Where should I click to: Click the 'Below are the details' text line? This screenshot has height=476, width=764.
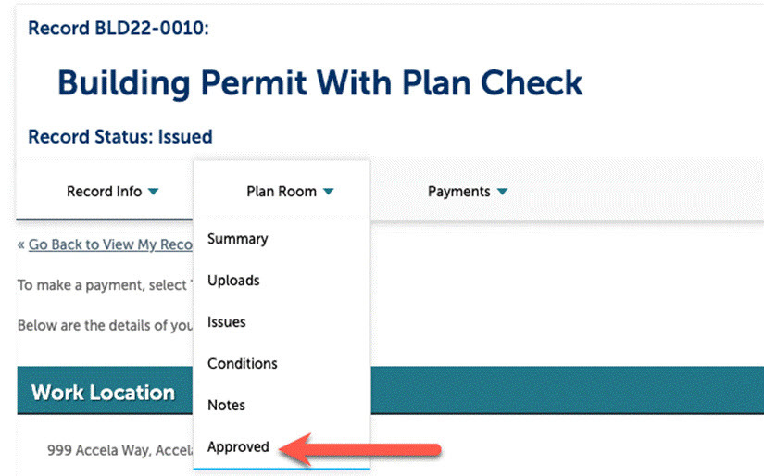(x=104, y=326)
